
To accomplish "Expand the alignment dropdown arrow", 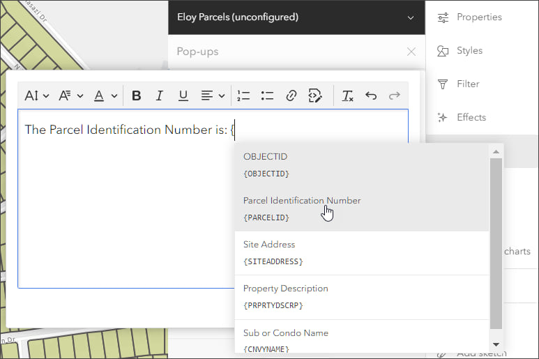I will [x=222, y=96].
